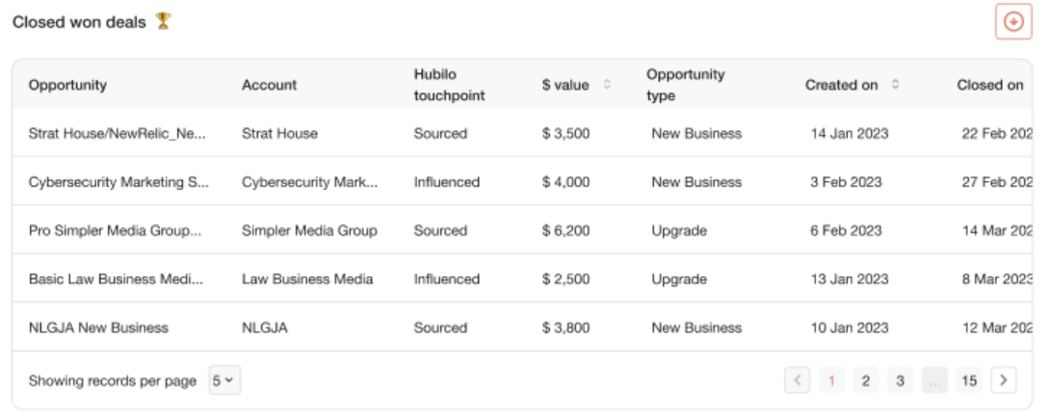Viewport: 1050px width, 420px height.
Task: Click the Hubilo touchpoint column header
Action: (449, 85)
